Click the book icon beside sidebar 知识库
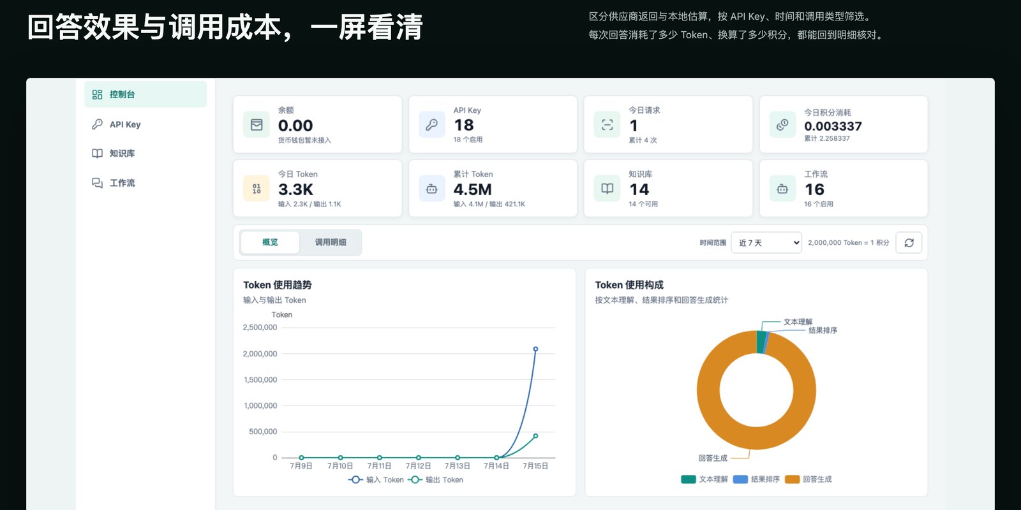Viewport: 1021px width, 510px height. [97, 153]
